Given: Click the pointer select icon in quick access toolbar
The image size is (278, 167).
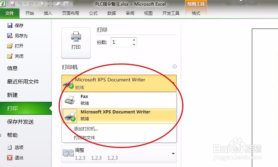Looking at the screenshot, I should [42, 4].
